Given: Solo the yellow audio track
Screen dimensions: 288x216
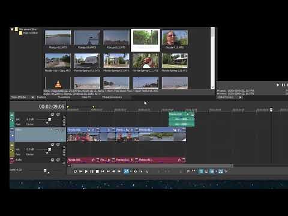Looking at the screenshot, I should pyautogui.click(x=58, y=145).
